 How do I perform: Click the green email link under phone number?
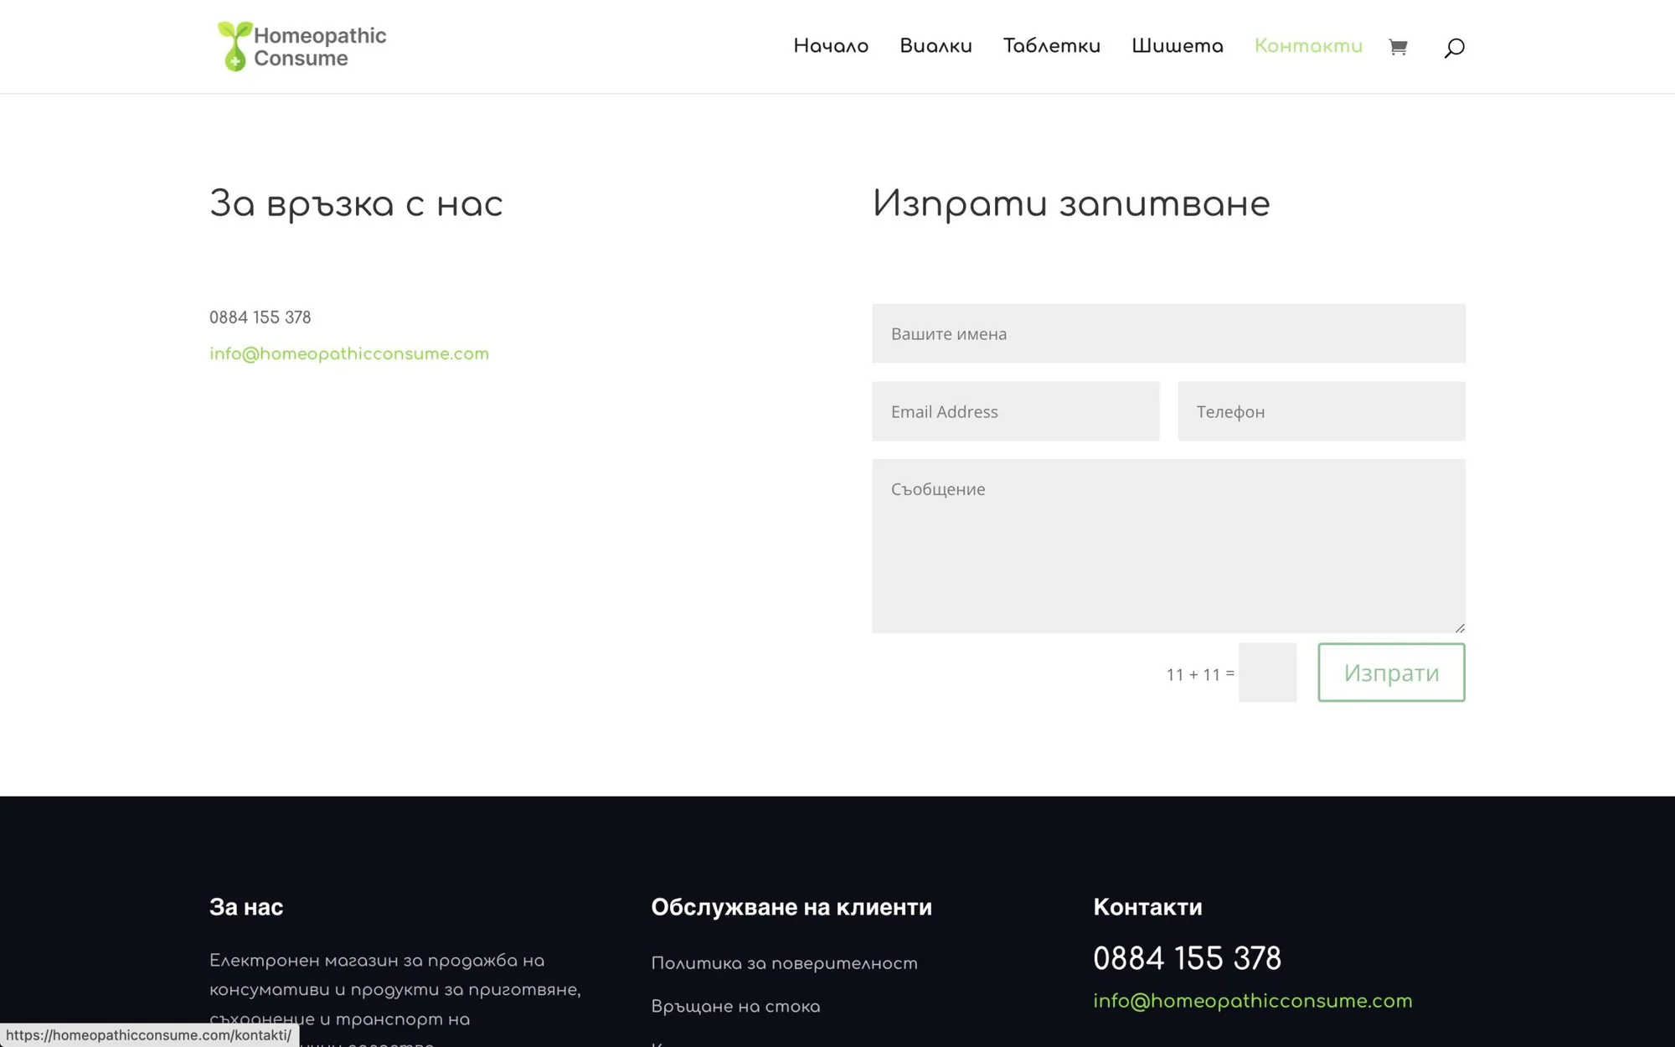tap(349, 353)
